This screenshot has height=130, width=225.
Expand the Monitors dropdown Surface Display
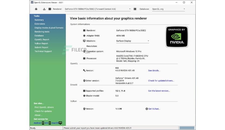coord(133,41)
